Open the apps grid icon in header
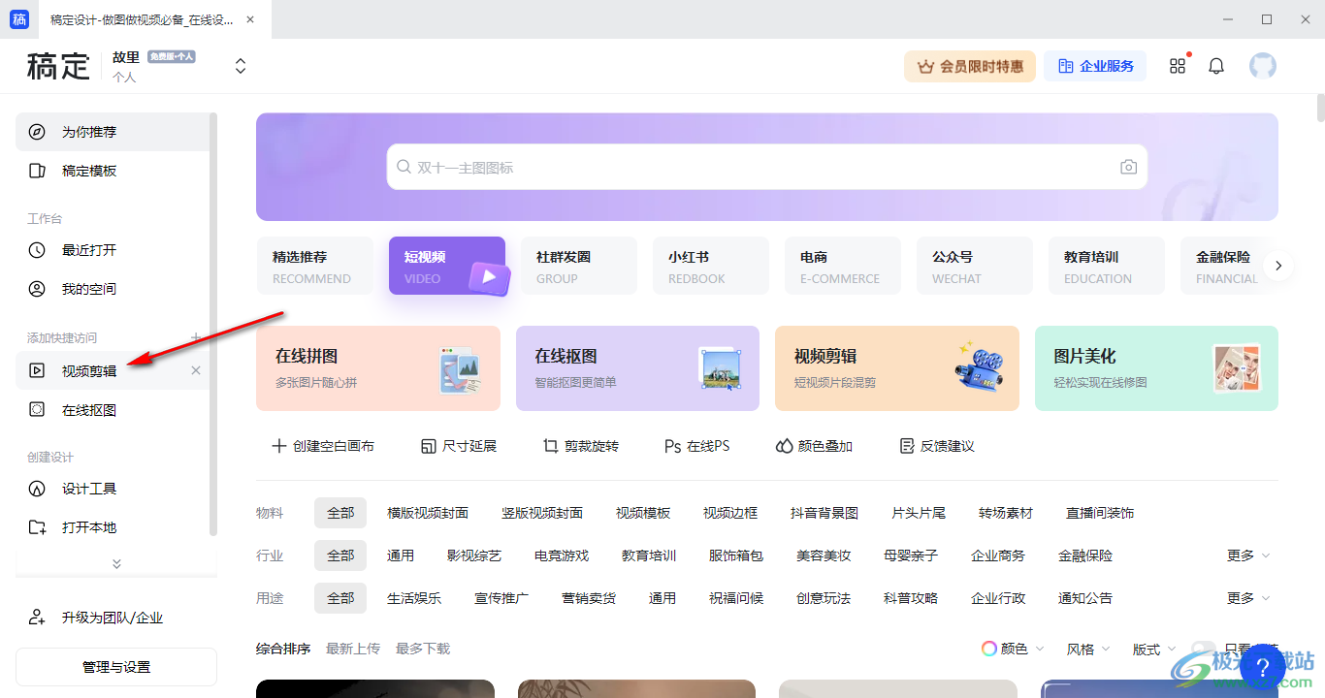Screen dimensions: 1325x698 point(1178,66)
